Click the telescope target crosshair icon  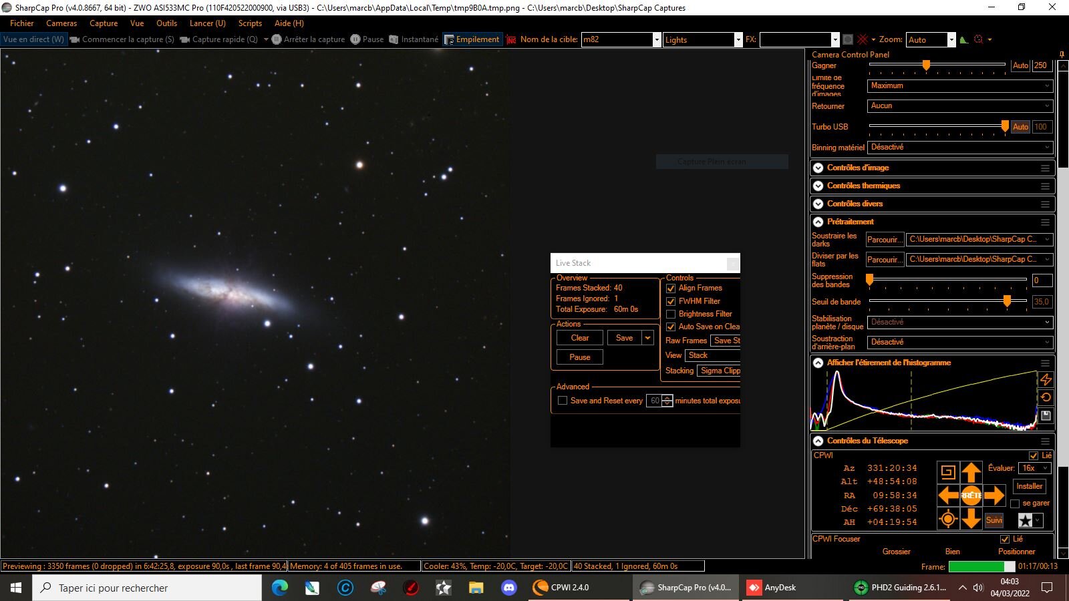click(x=947, y=519)
